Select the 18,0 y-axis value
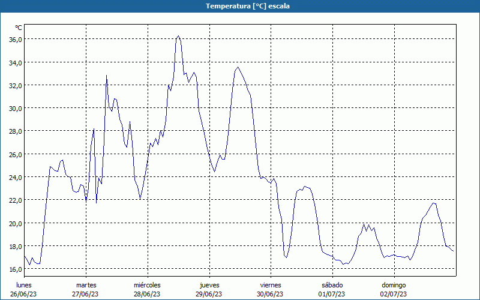Screen dimensions: 480x300 [16, 247]
